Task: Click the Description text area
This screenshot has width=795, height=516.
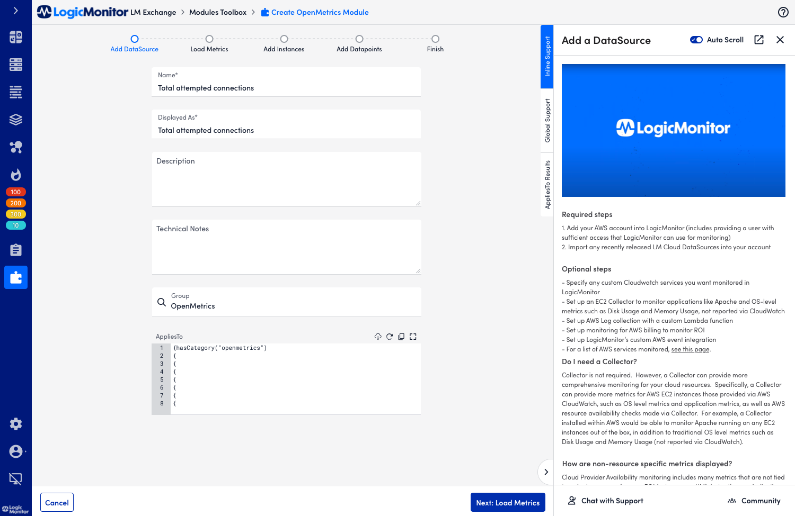Action: coord(286,179)
